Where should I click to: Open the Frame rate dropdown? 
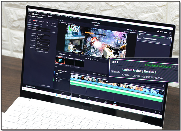pyautogui.click(x=40, y=37)
